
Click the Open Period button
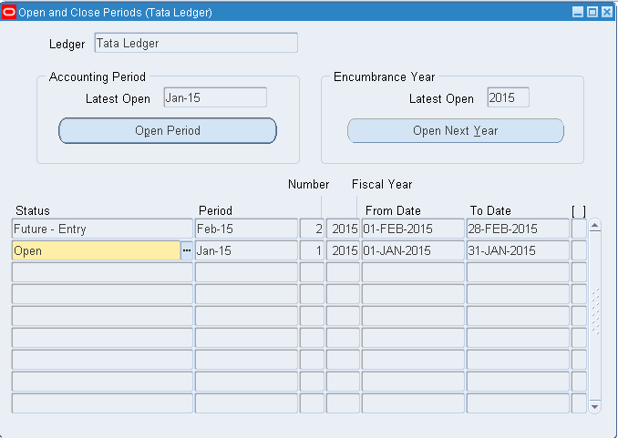point(168,130)
